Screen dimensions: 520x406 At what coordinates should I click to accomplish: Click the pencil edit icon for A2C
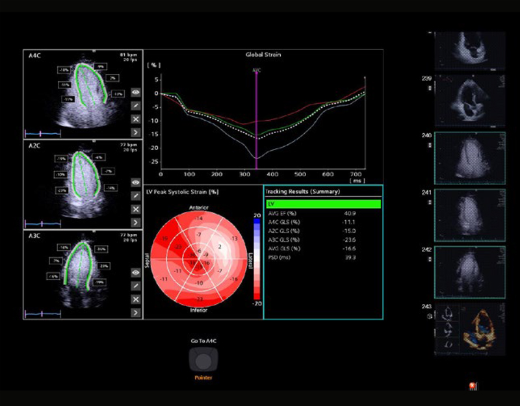[x=136, y=196]
